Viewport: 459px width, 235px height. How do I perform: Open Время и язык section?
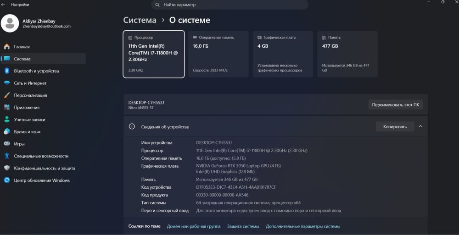(43, 132)
